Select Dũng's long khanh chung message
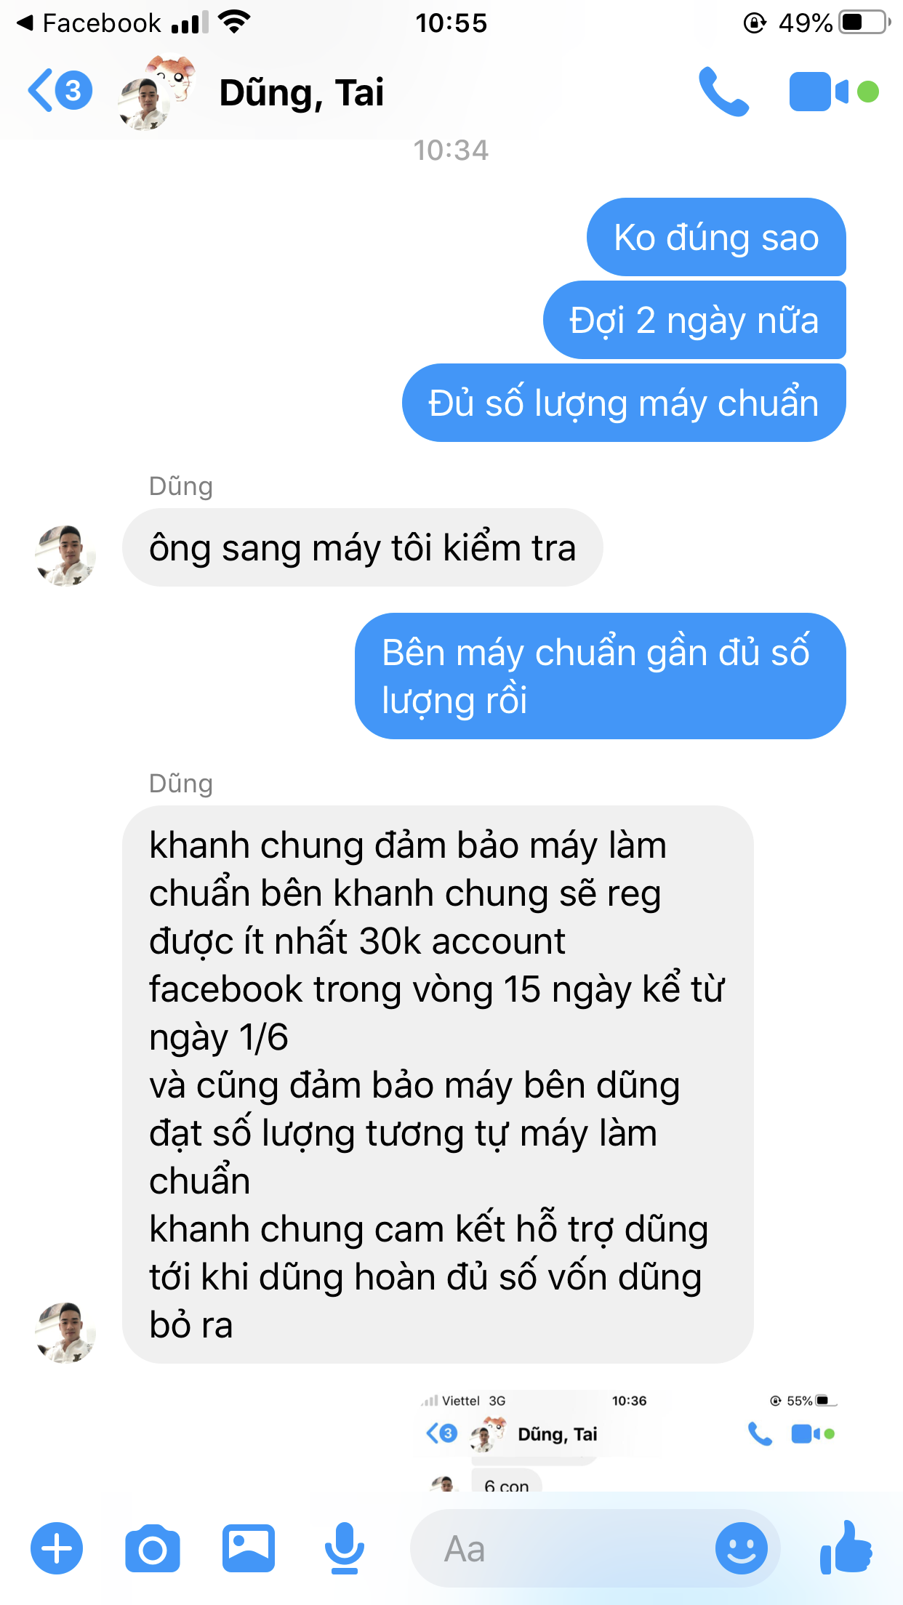 [x=438, y=1085]
